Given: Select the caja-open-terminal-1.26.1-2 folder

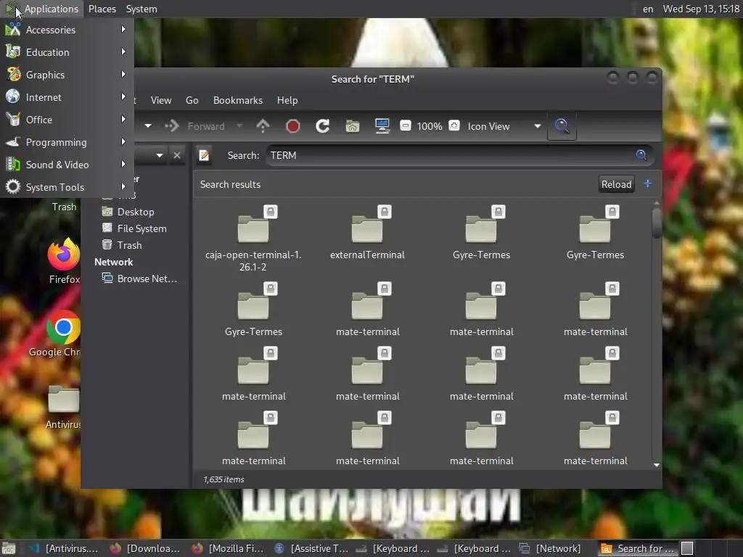Looking at the screenshot, I should pos(253,239).
